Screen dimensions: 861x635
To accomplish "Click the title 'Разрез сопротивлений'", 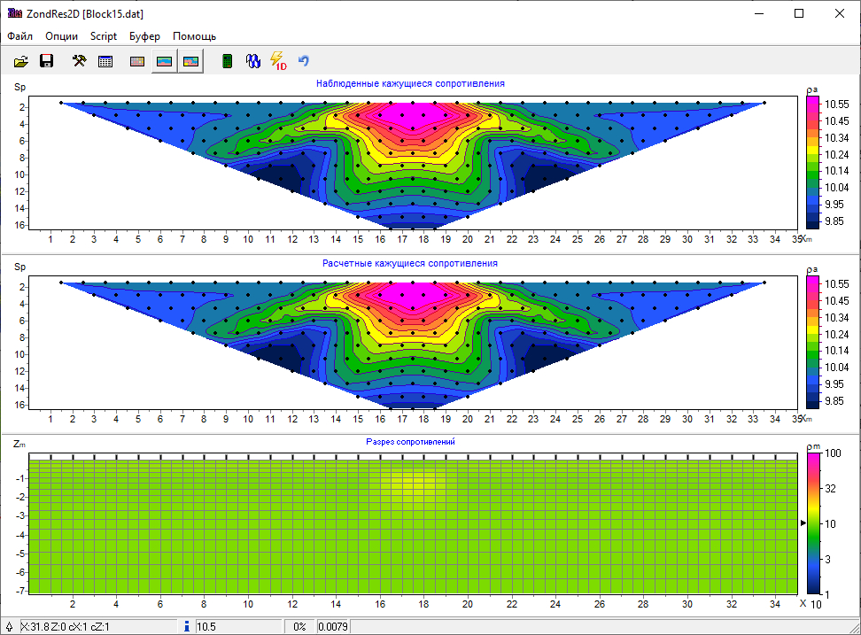I will point(410,442).
